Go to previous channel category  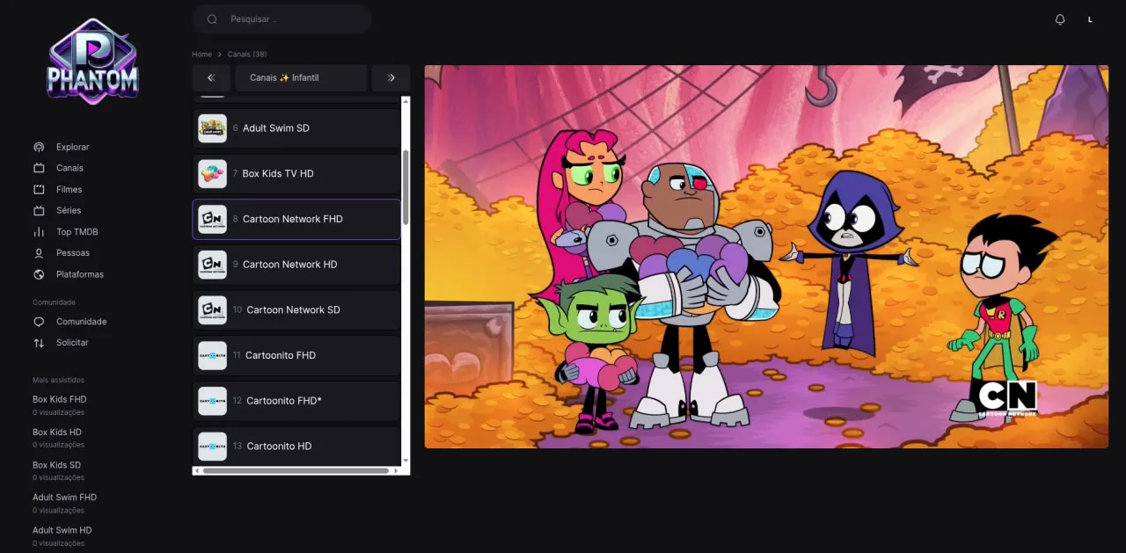click(211, 77)
